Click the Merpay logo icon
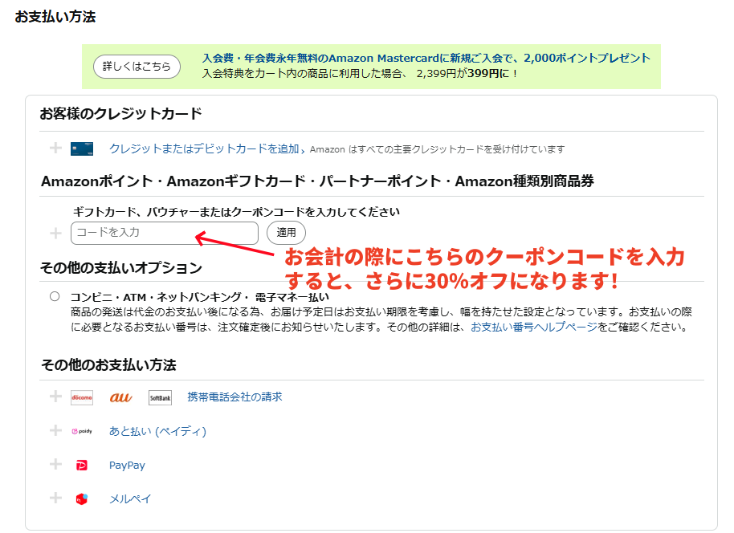Viewport: 734px width, 533px height. pos(82,498)
